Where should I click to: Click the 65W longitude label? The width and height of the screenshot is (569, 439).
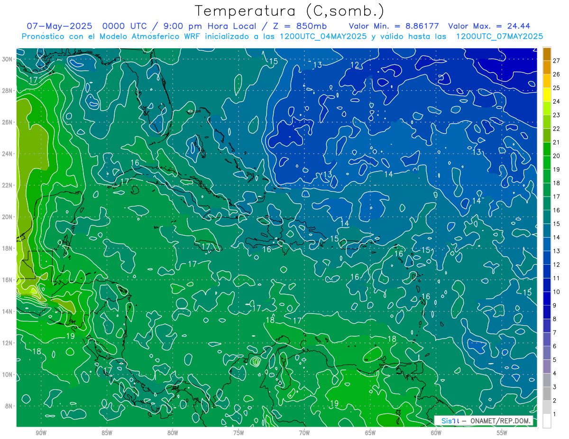point(370,433)
